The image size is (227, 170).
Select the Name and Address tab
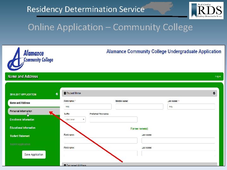pos(34,103)
